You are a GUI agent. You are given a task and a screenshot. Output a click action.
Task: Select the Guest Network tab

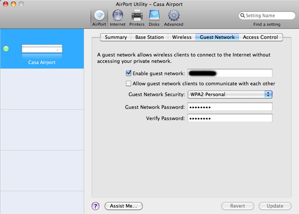coord(217,37)
